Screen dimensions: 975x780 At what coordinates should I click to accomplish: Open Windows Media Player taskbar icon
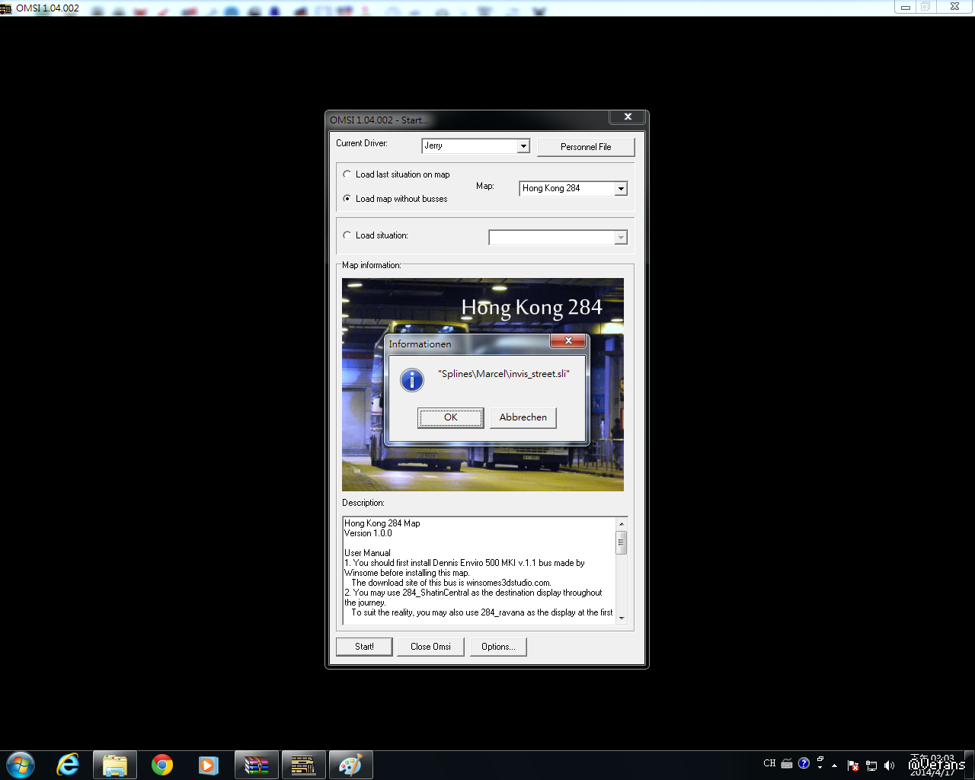coord(208,765)
